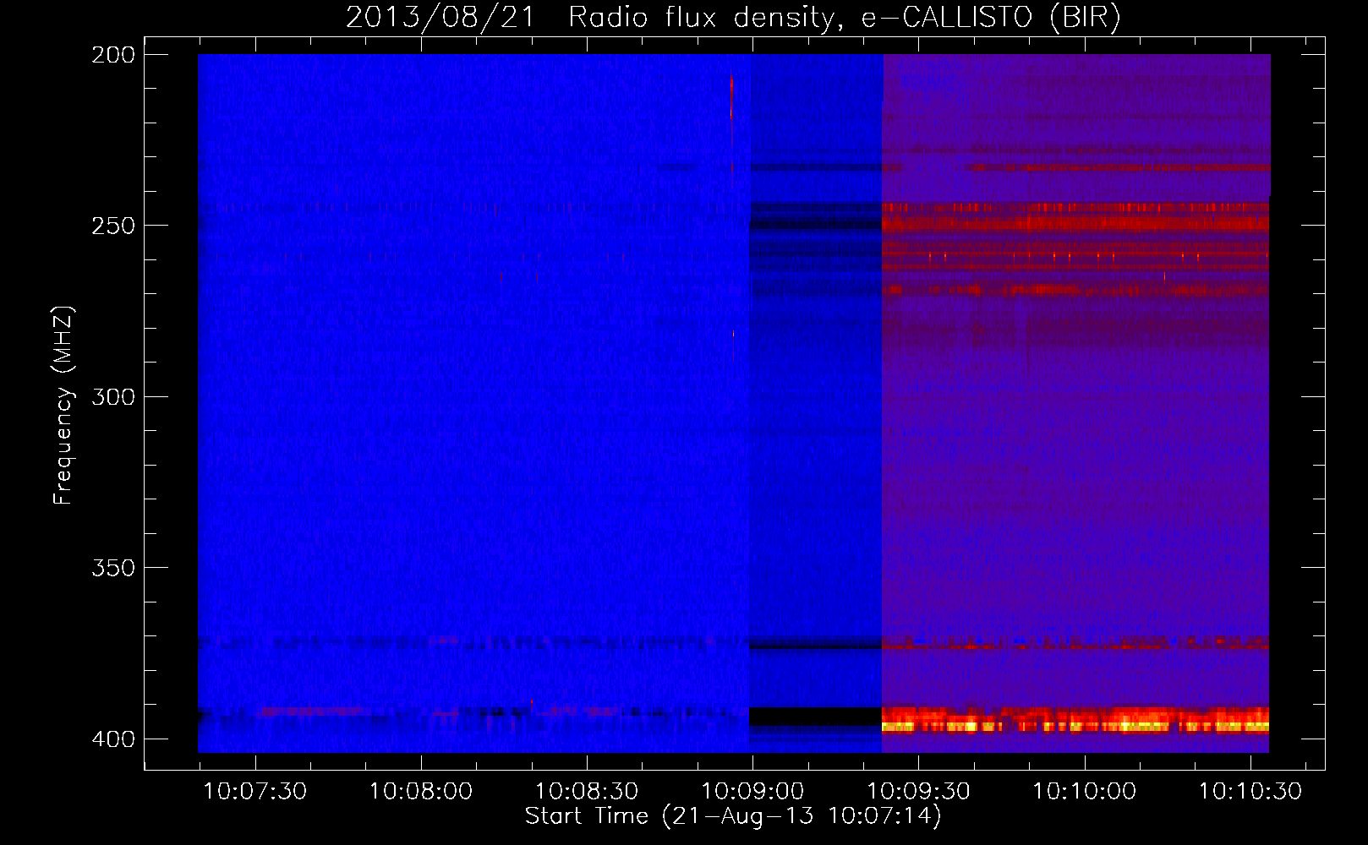Click the "Start Time (21-Aug-13 10:07:14)" label
Screen dimensions: 1368x845
pos(733,816)
